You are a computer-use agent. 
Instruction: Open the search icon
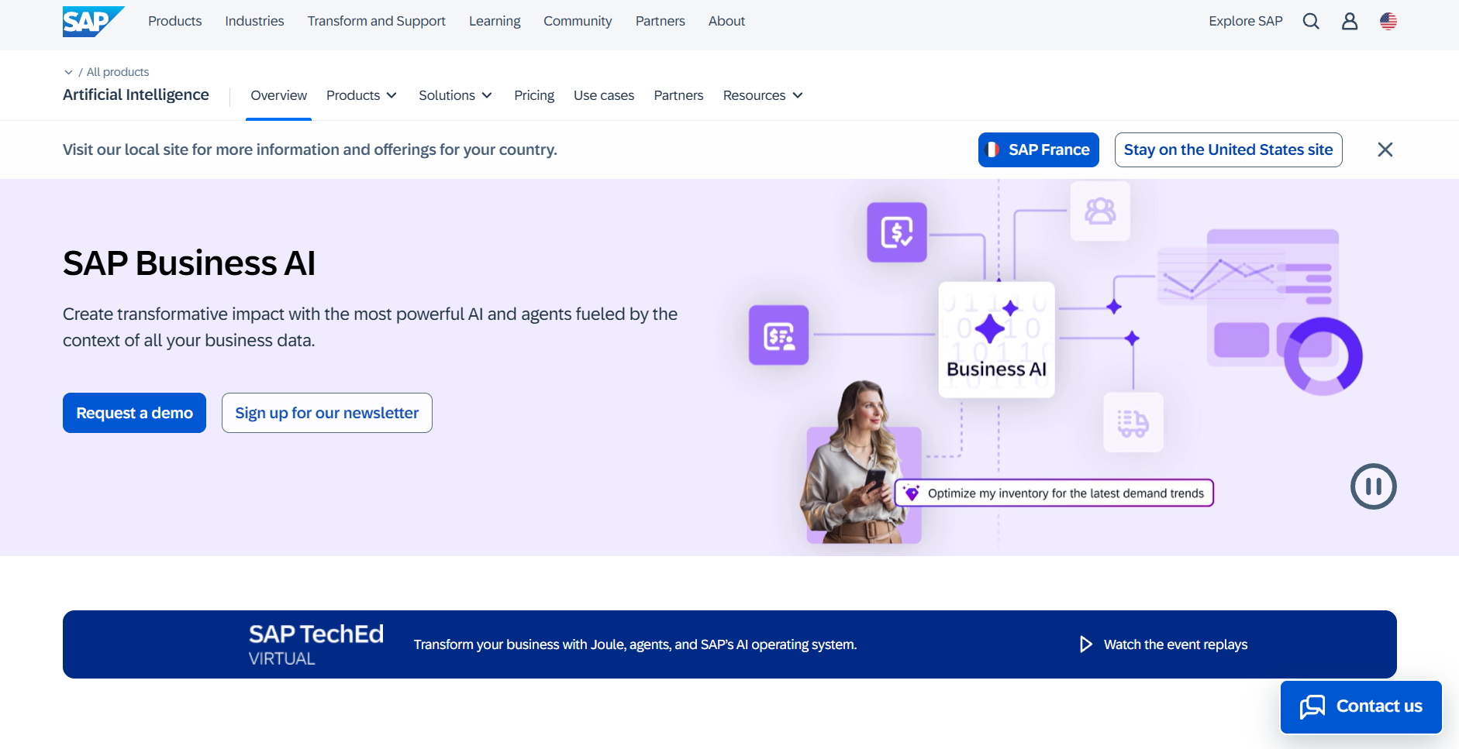(x=1312, y=21)
